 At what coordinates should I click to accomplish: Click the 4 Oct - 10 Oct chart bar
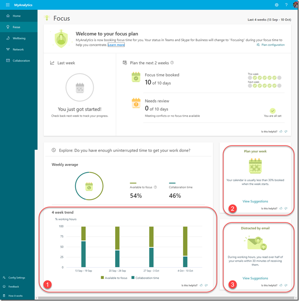coord(185,247)
